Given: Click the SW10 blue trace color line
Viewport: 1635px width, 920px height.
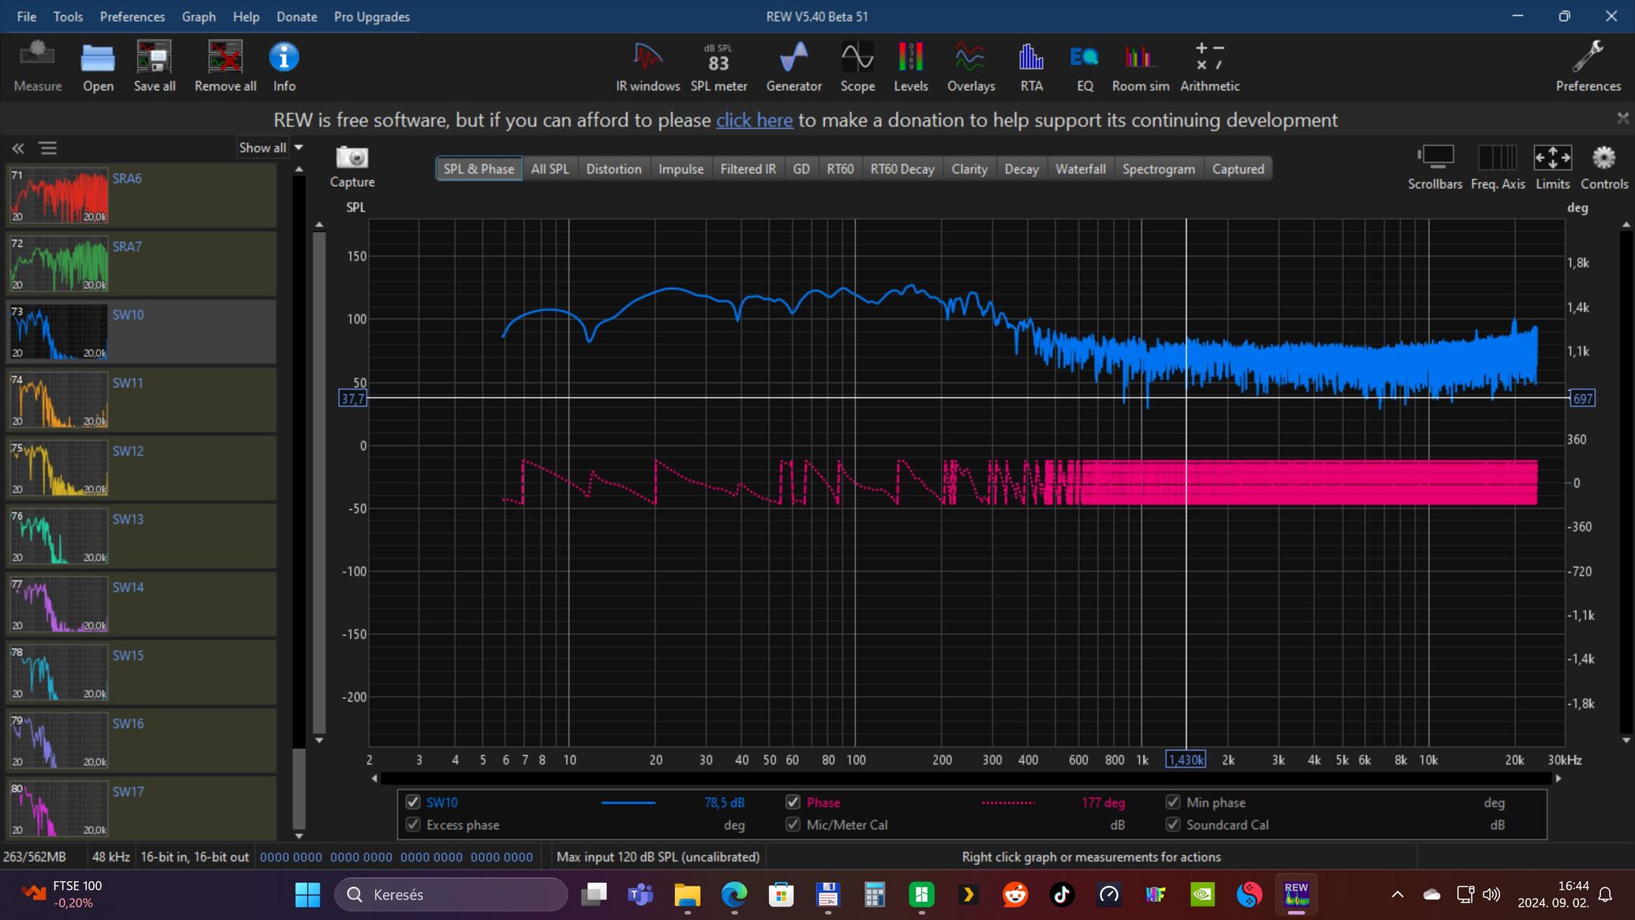Looking at the screenshot, I should pos(628,802).
